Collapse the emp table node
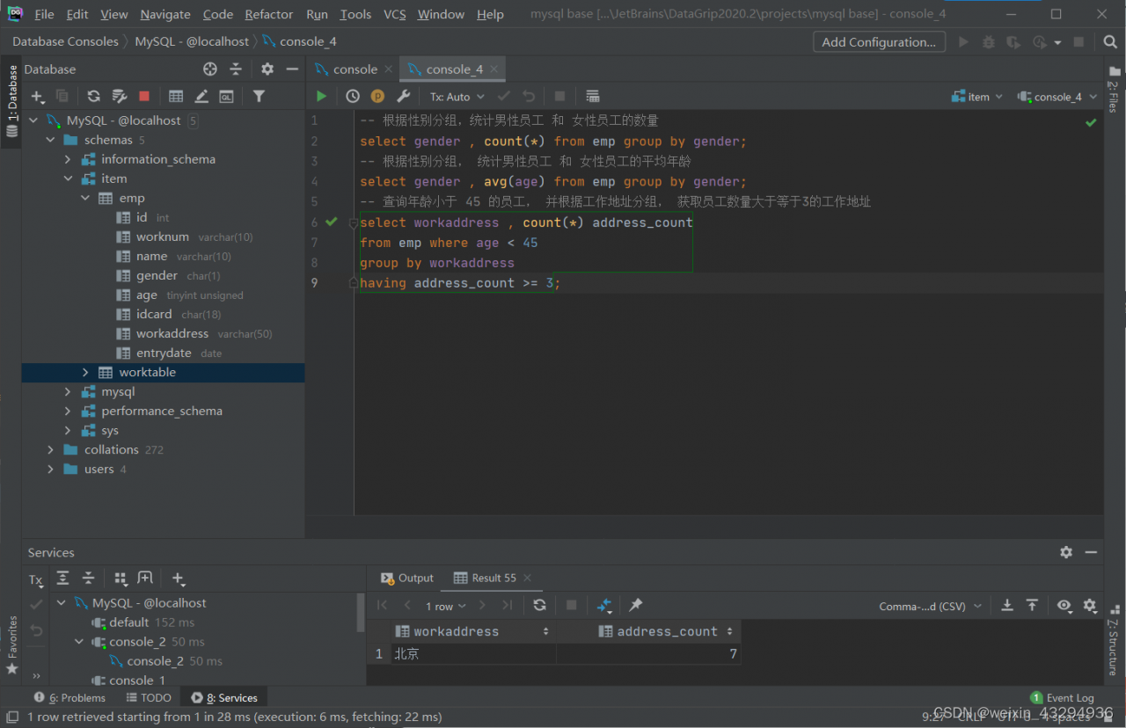This screenshot has width=1126, height=728. pyautogui.click(x=85, y=199)
